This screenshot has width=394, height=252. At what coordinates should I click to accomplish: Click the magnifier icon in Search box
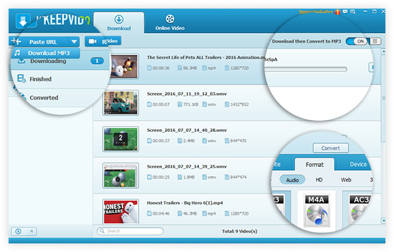pyautogui.click(x=102, y=231)
